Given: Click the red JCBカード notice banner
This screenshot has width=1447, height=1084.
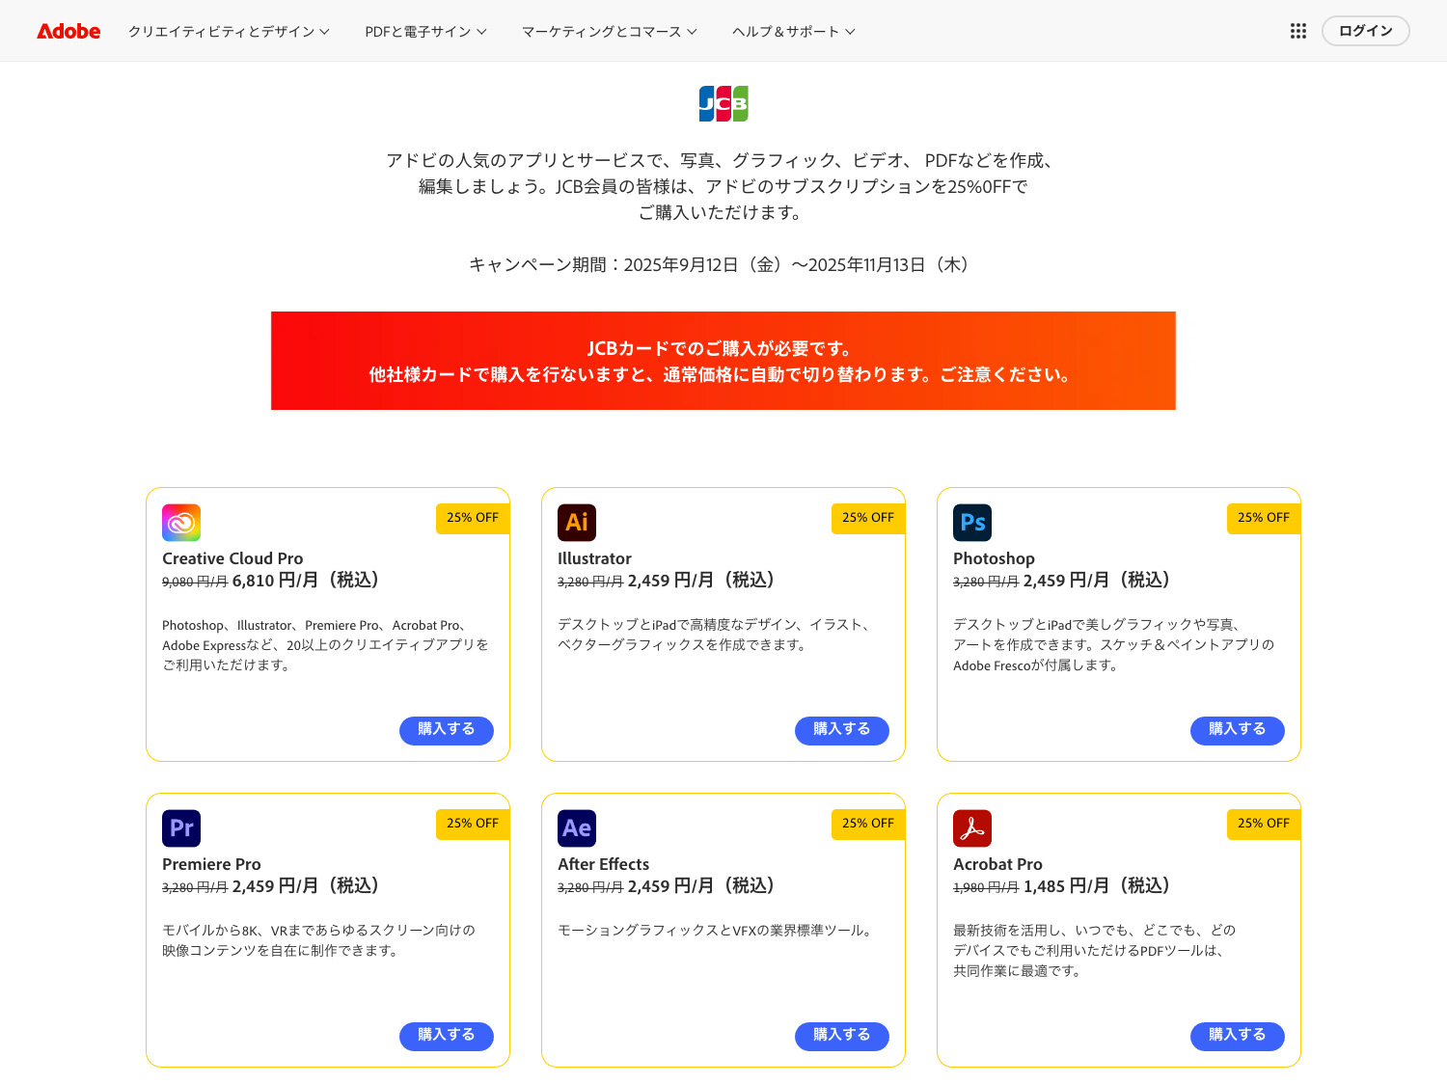Looking at the screenshot, I should 723,361.
